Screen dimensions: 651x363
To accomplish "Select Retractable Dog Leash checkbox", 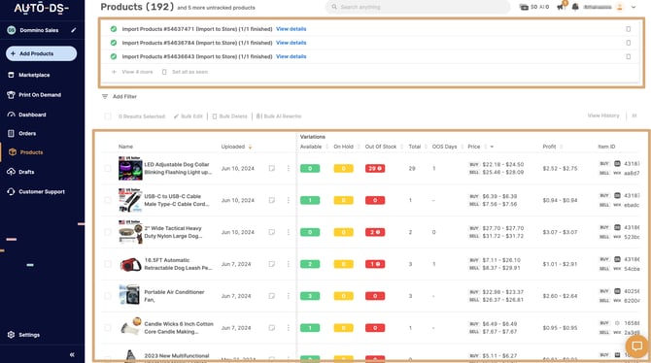I will pyautogui.click(x=108, y=264).
